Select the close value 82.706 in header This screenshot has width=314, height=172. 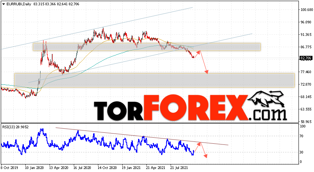click(74, 4)
